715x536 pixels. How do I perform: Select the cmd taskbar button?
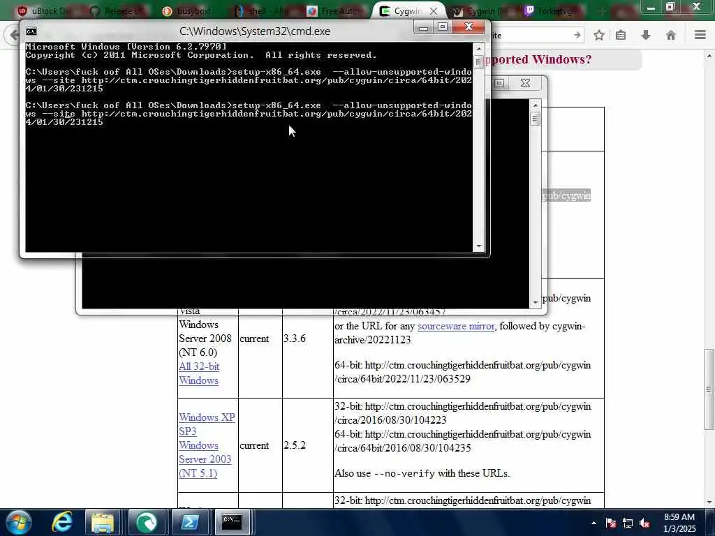click(232, 522)
